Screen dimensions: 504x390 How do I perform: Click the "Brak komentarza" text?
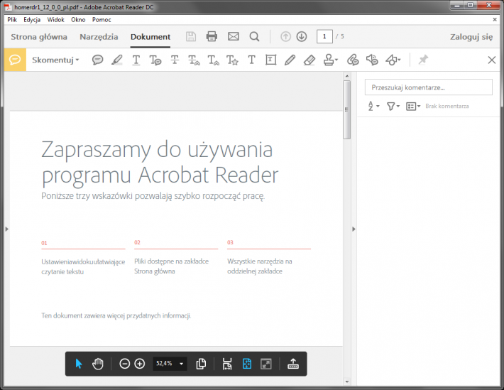click(447, 106)
